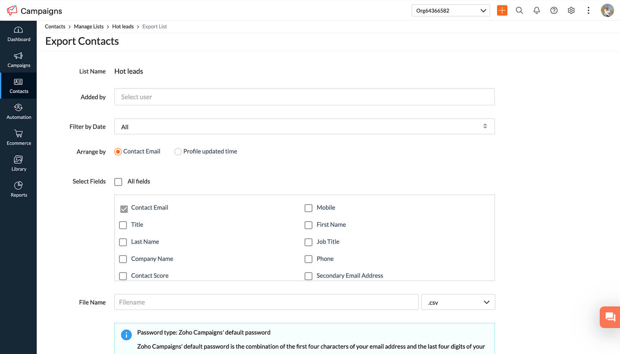Open settings with the gear icon

(571, 10)
